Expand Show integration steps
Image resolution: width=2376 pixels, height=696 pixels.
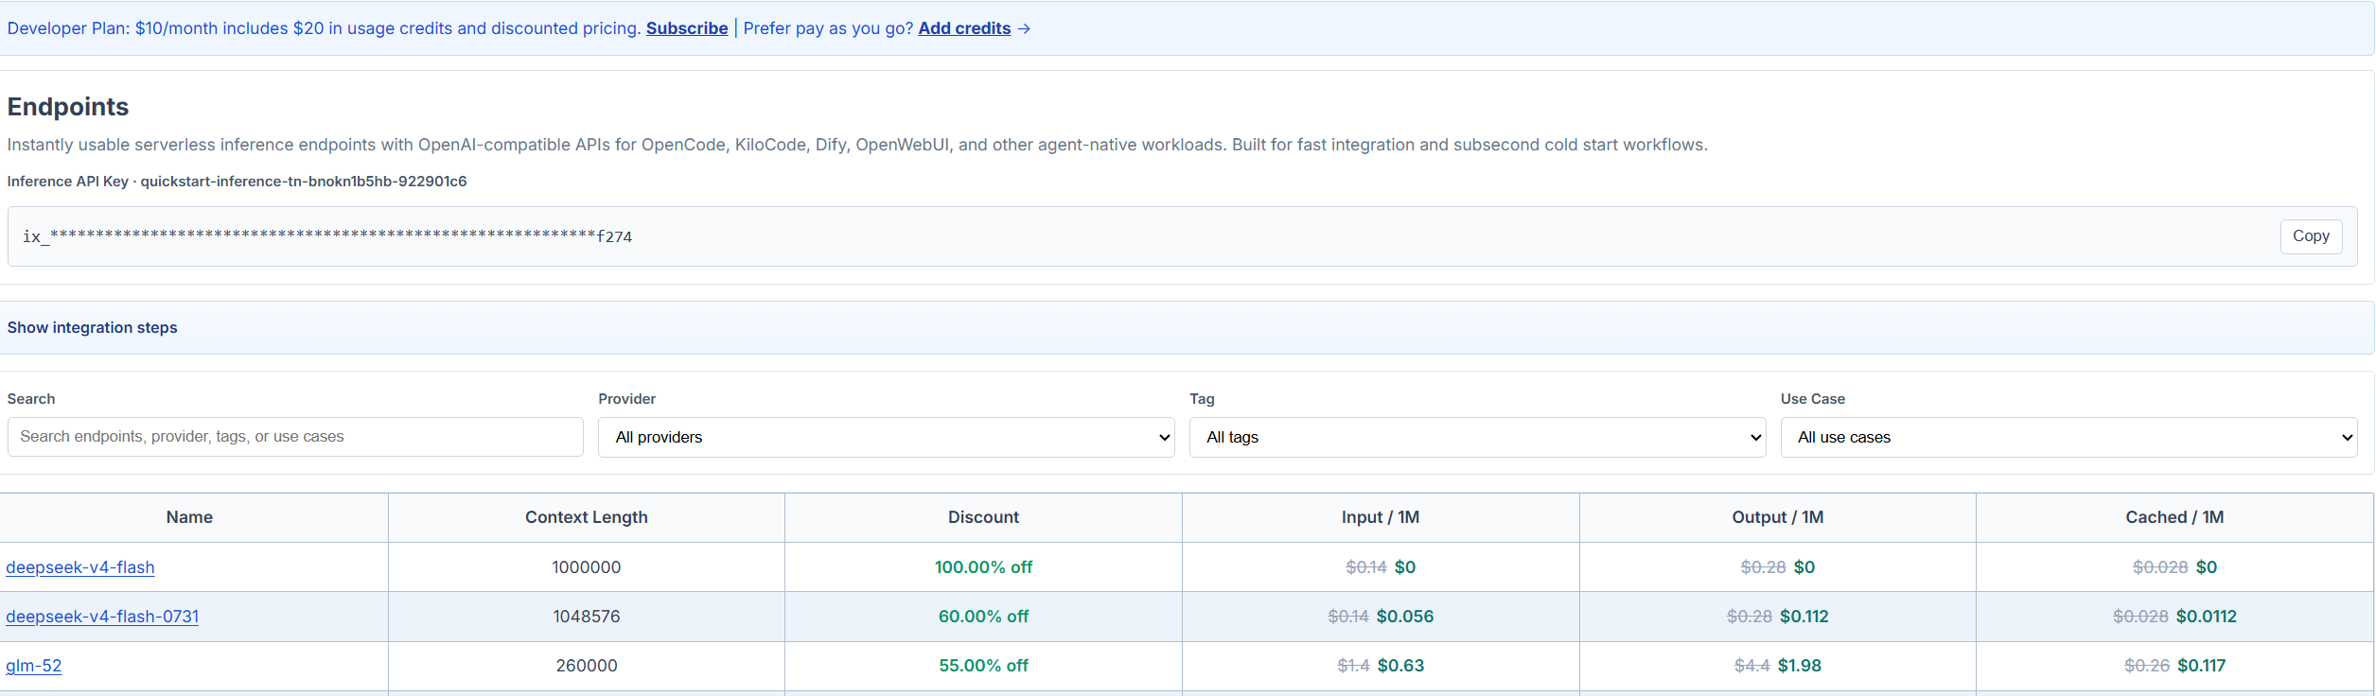(93, 327)
